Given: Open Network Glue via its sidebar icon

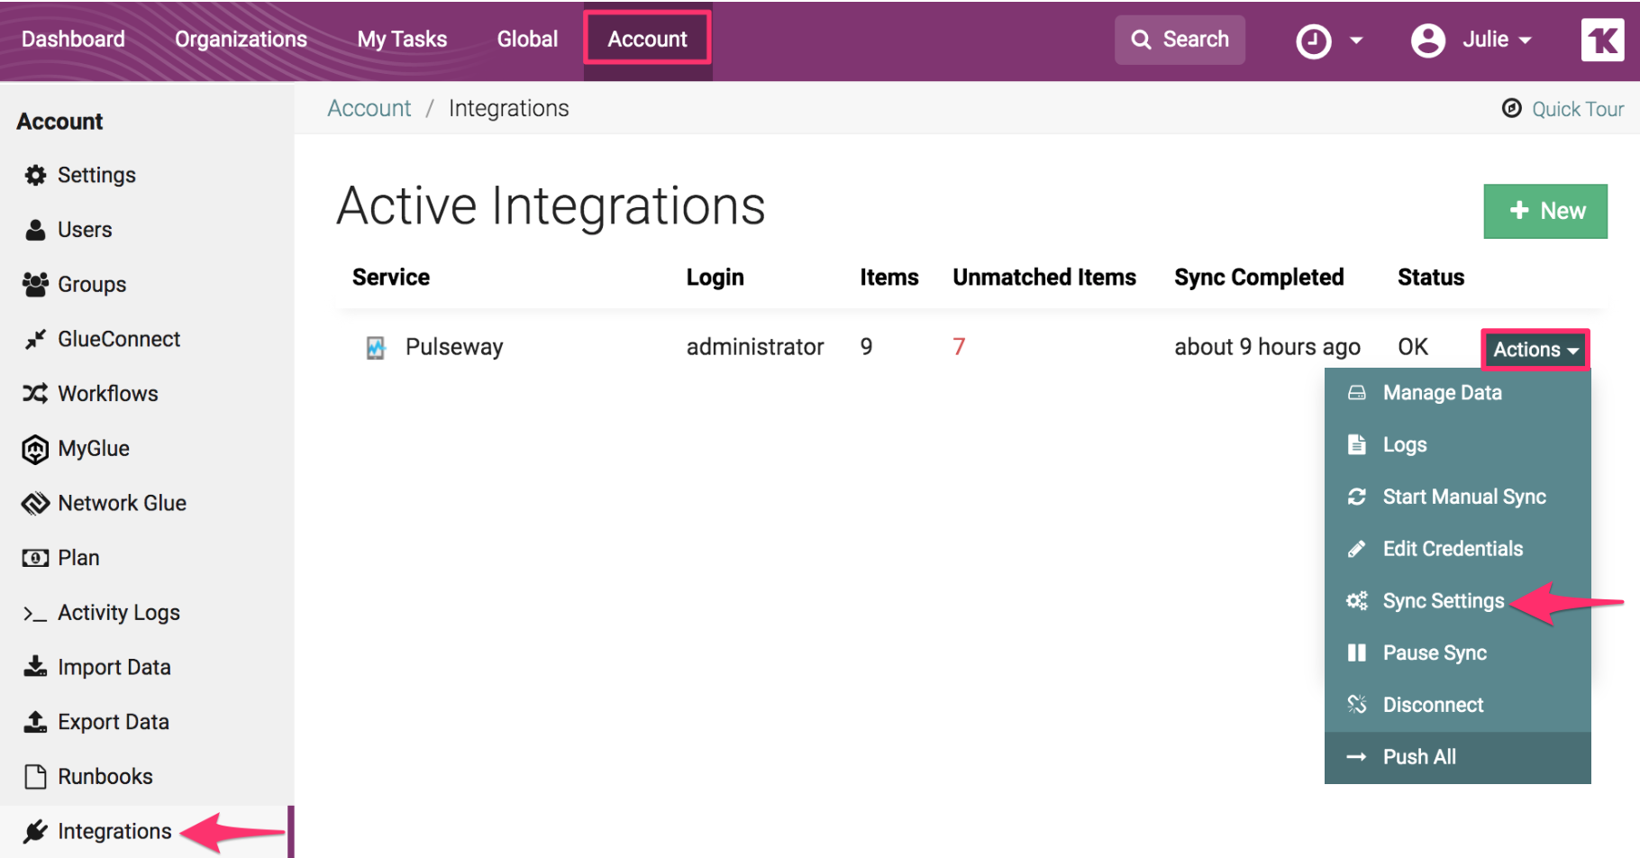Looking at the screenshot, I should tap(35, 504).
